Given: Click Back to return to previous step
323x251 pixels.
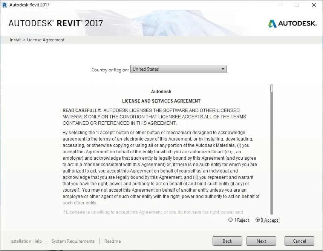Looking at the screenshot, I should click(227, 241).
